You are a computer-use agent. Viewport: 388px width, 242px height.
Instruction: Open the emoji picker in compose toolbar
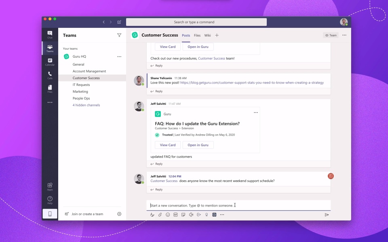pyautogui.click(x=168, y=215)
